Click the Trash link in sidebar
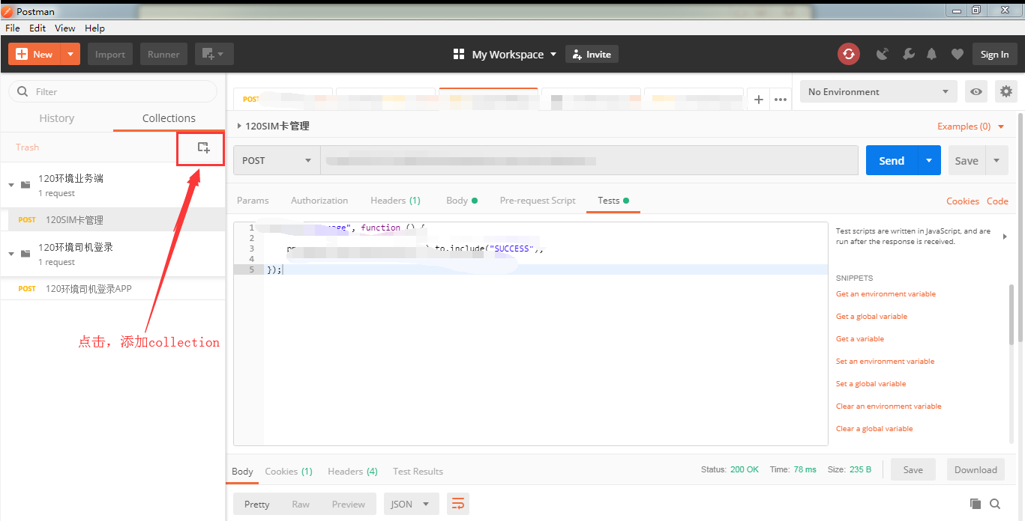The height and width of the screenshot is (521, 1025). point(27,147)
